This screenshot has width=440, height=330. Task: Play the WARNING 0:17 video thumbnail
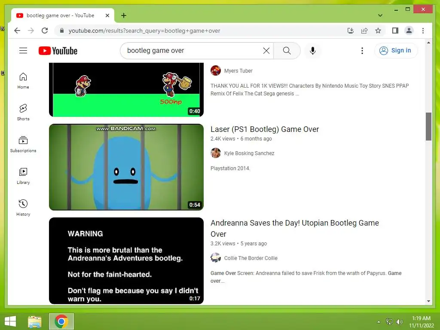pyautogui.click(x=126, y=261)
